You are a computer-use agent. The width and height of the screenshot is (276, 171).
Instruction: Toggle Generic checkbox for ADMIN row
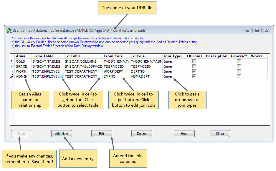point(239,76)
